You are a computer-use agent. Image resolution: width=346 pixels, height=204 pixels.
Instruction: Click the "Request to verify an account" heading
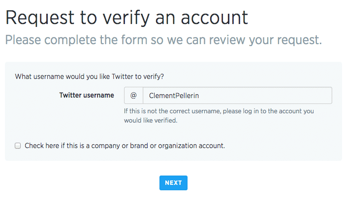coord(126,18)
